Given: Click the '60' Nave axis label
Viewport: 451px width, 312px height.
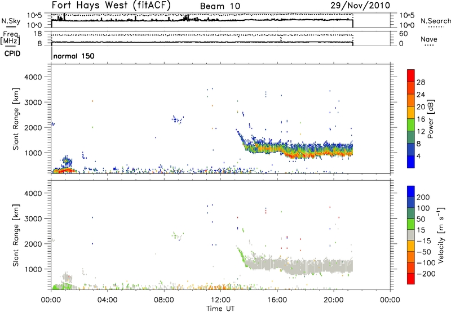Looking at the screenshot, I should click(x=404, y=34).
